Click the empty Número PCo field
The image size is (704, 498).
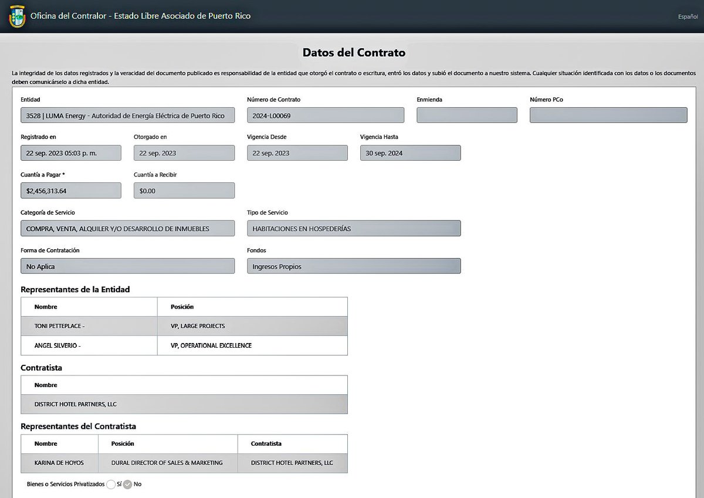point(608,116)
